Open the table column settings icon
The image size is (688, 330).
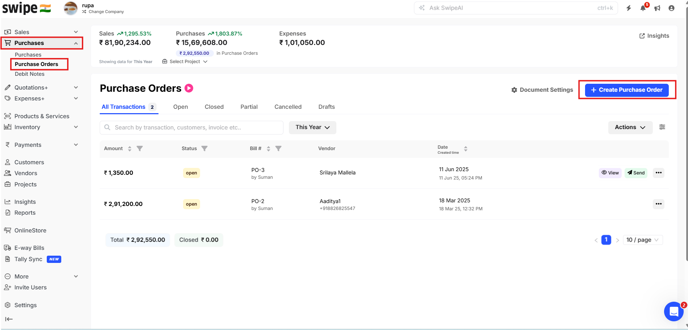[662, 127]
